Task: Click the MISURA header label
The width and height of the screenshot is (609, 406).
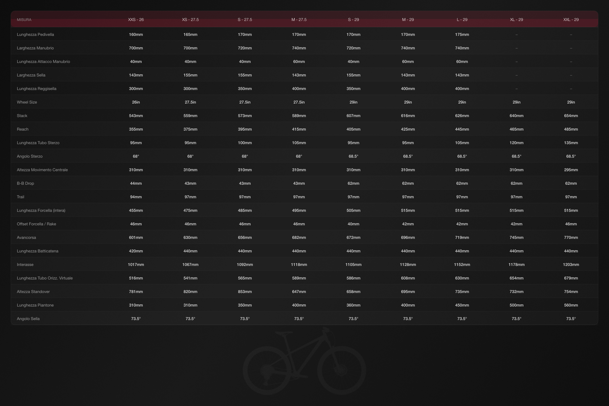Action: pos(24,20)
